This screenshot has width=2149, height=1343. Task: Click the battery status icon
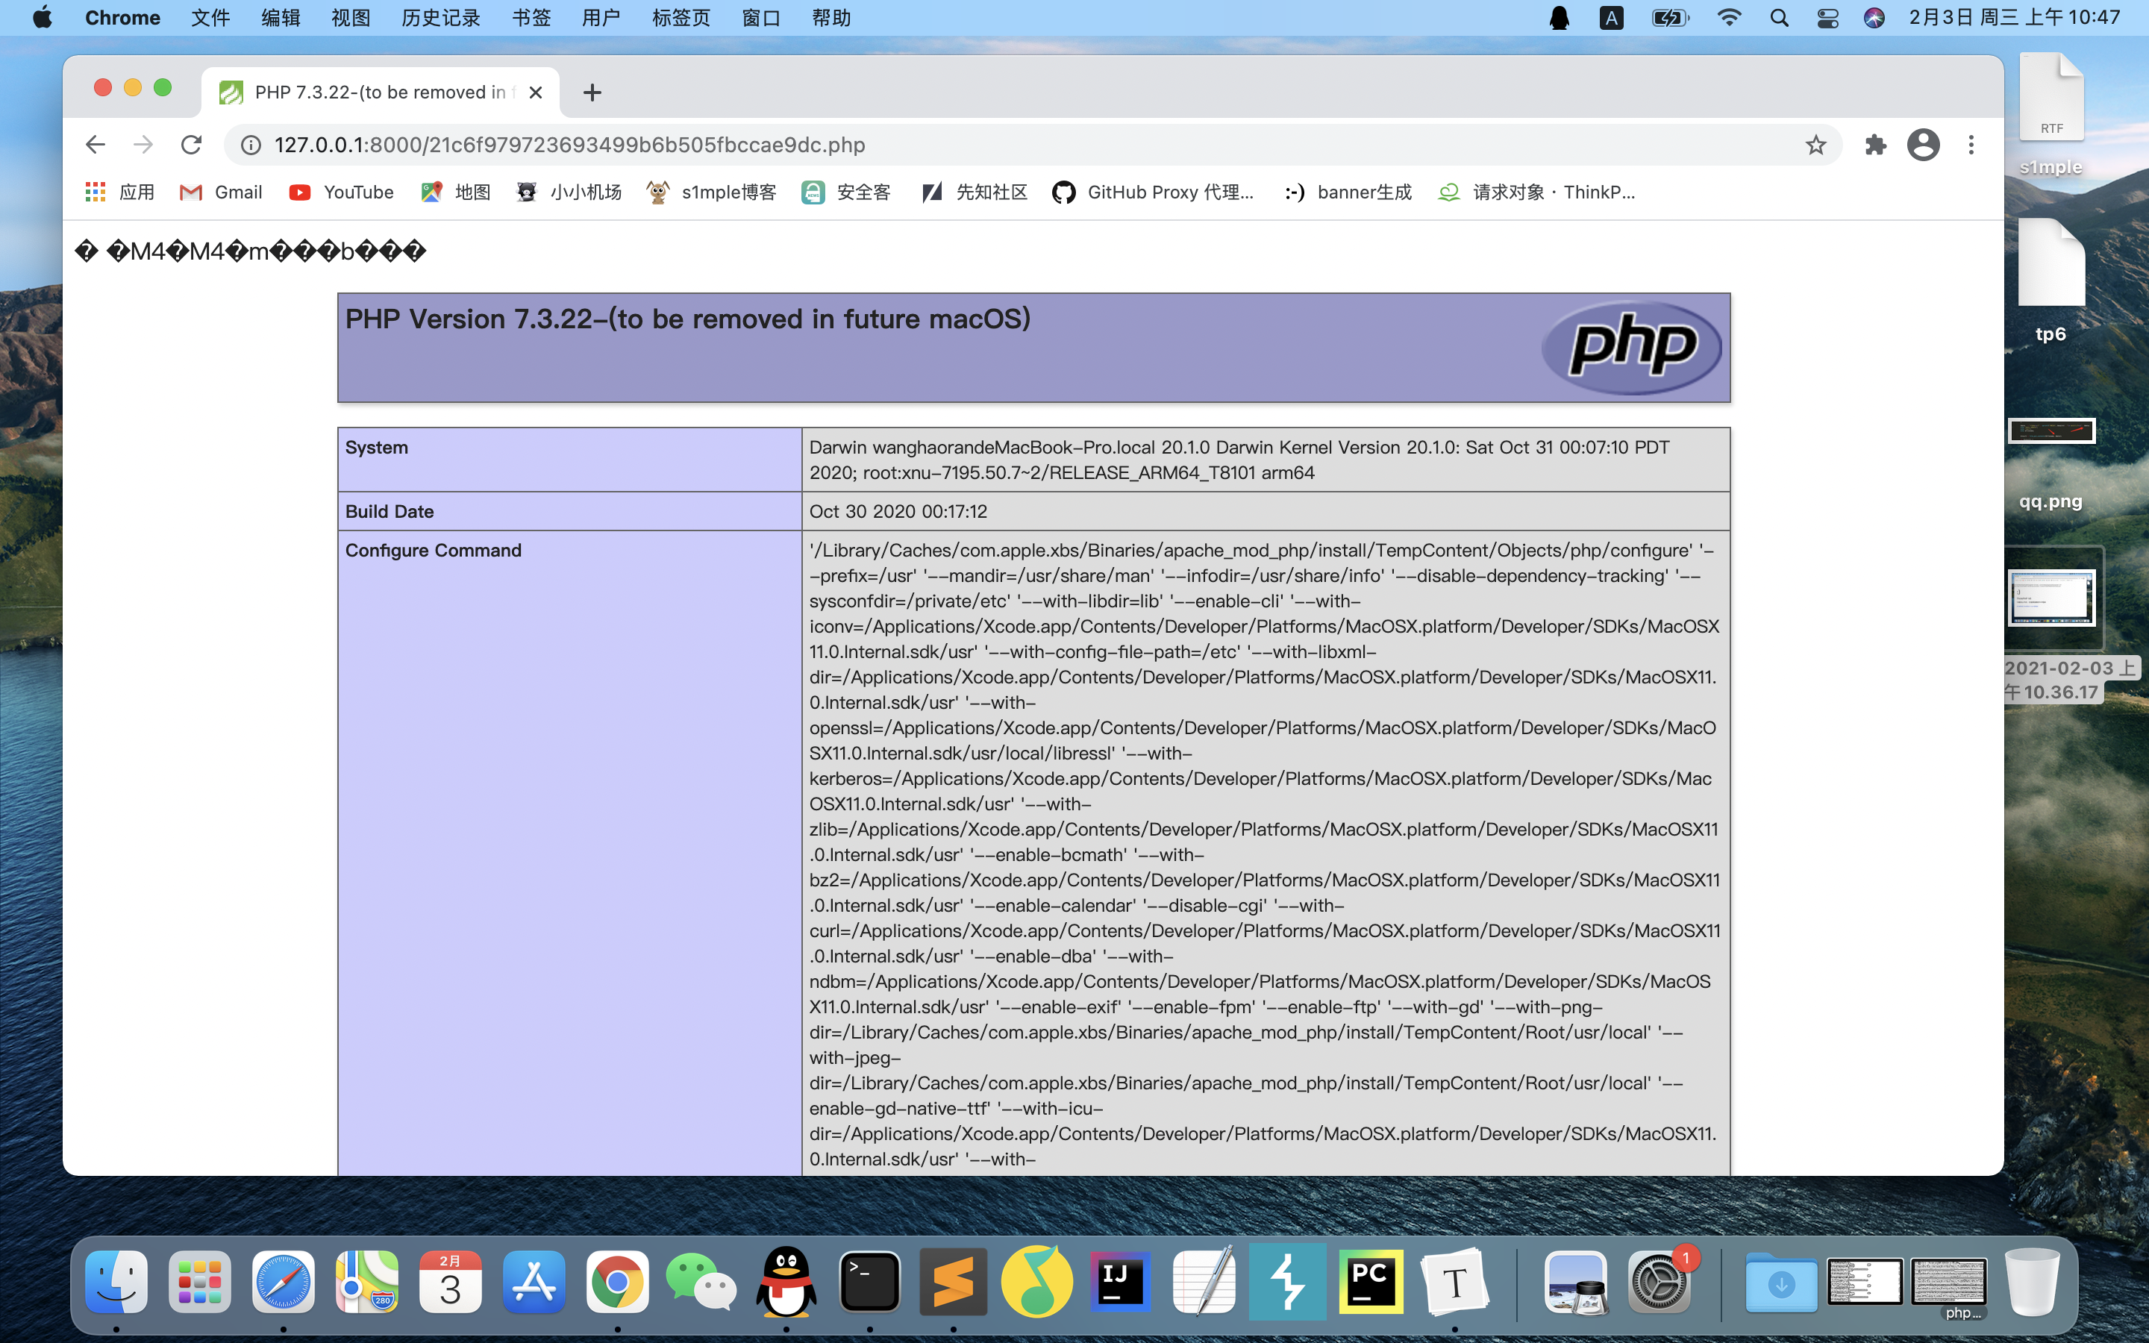(x=1671, y=18)
